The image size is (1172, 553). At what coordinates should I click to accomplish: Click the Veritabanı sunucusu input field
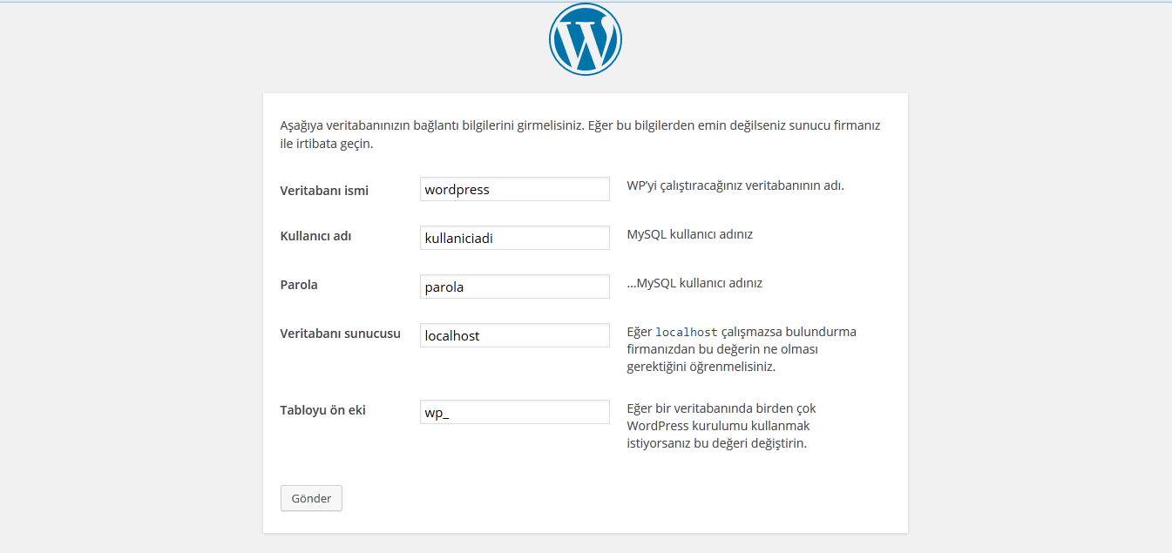point(515,335)
